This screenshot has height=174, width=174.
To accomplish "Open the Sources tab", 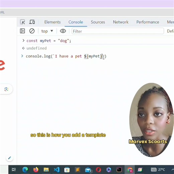I will [98, 22].
